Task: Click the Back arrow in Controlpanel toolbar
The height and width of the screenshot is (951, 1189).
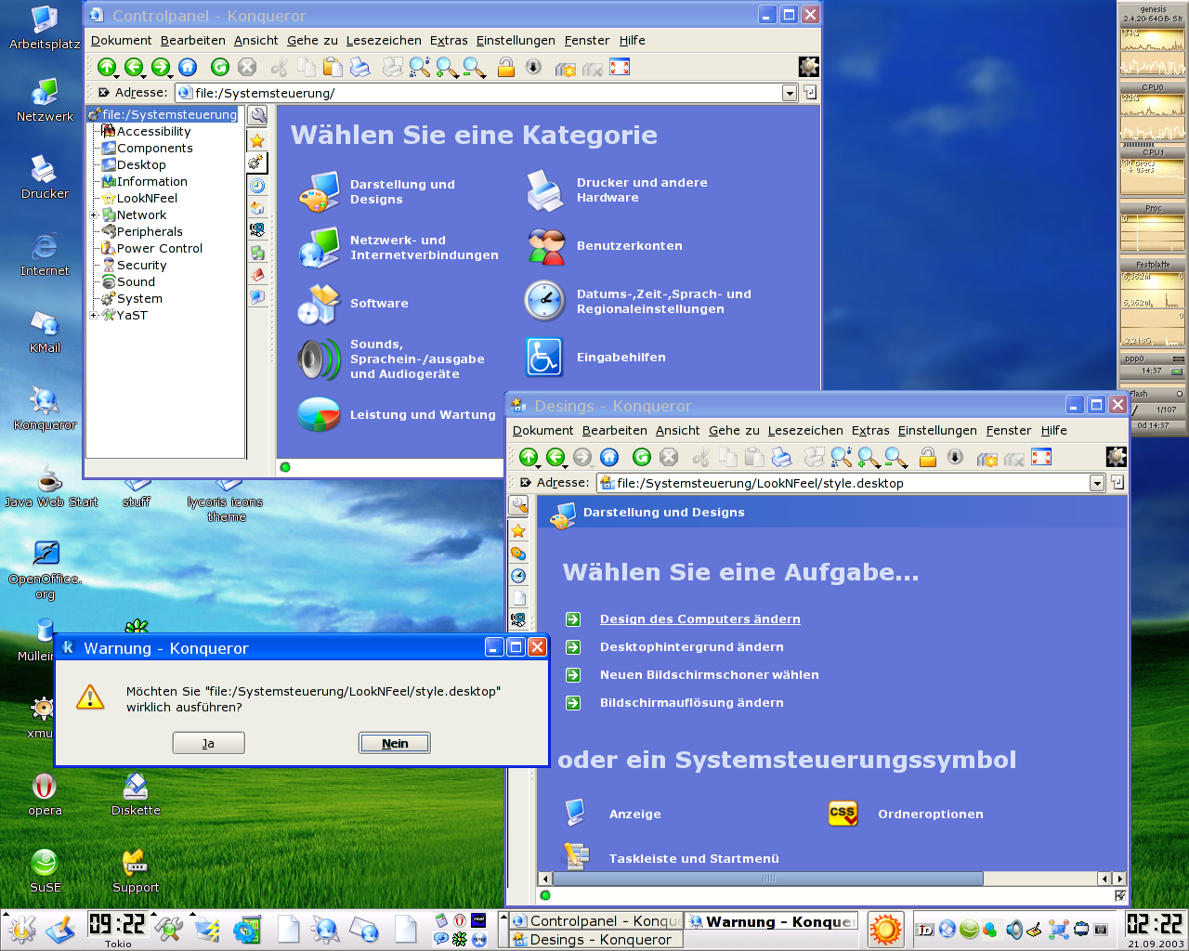Action: pos(134,67)
